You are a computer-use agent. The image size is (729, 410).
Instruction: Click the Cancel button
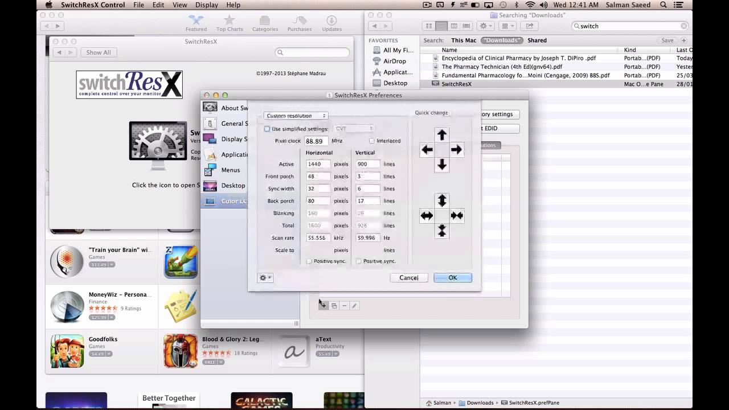[x=409, y=278]
